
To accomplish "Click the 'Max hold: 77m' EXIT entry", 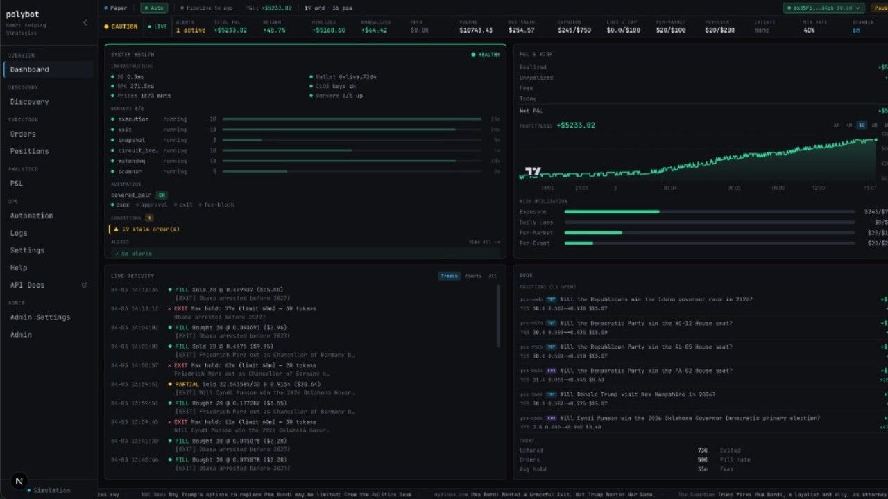I will click(x=302, y=313).
